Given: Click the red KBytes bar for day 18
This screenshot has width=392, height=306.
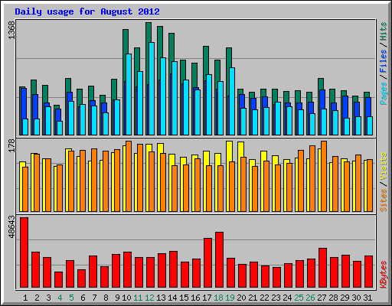Looking at the screenshot, I should coord(219,259).
